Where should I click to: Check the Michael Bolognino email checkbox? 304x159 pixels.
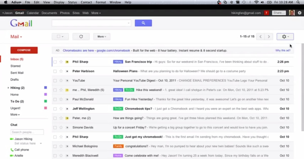point(55,146)
